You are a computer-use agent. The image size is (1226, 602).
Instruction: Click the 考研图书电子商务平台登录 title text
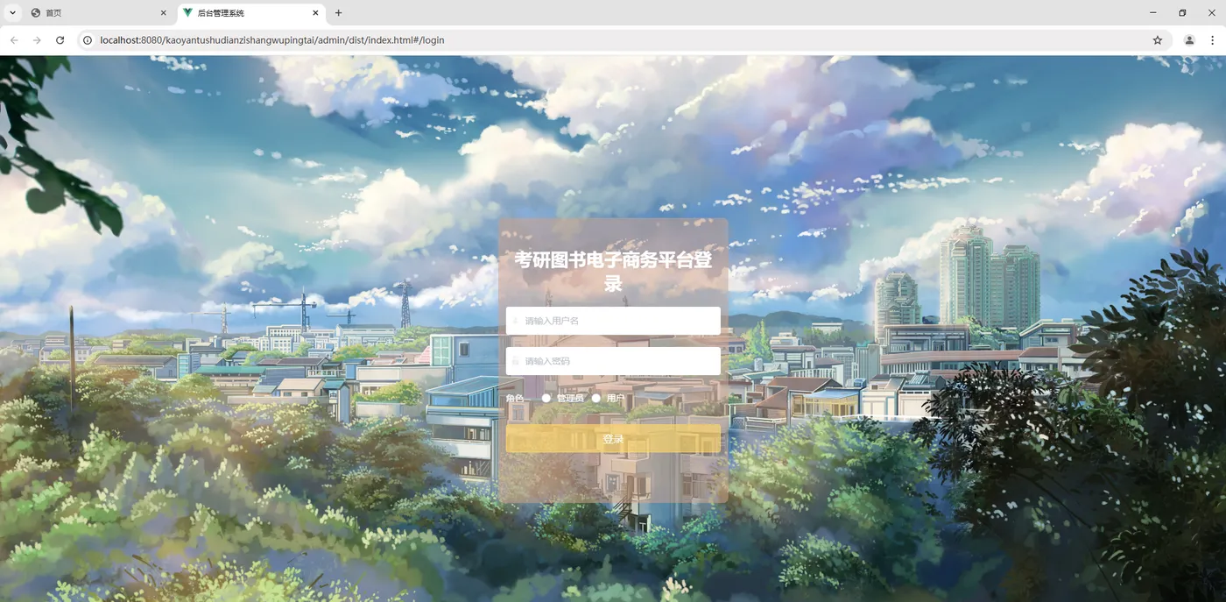(613, 272)
